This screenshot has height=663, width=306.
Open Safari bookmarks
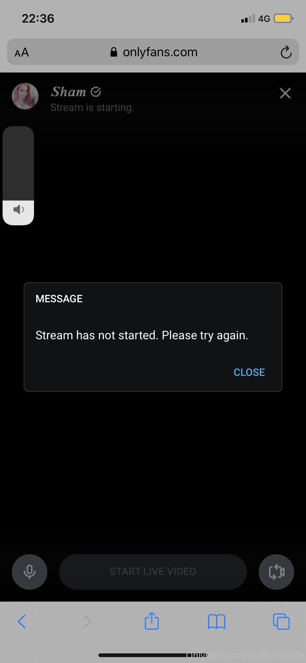(217, 622)
